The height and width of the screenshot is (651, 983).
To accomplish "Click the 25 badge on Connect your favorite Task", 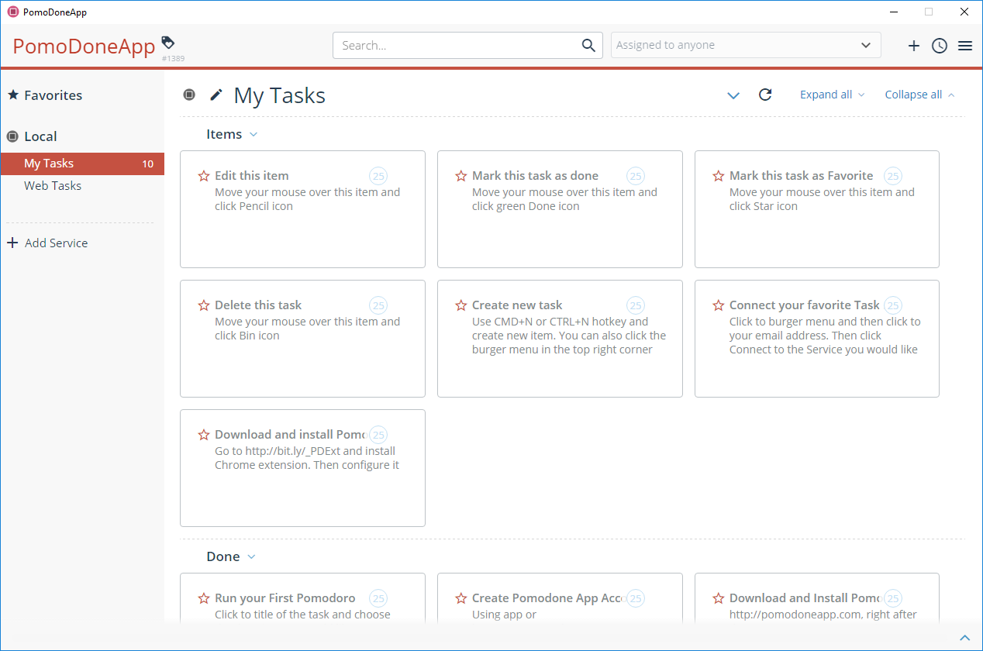I will 893,305.
